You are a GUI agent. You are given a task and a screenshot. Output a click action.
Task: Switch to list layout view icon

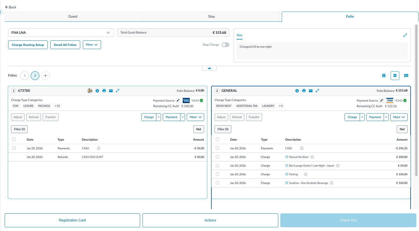(384, 76)
